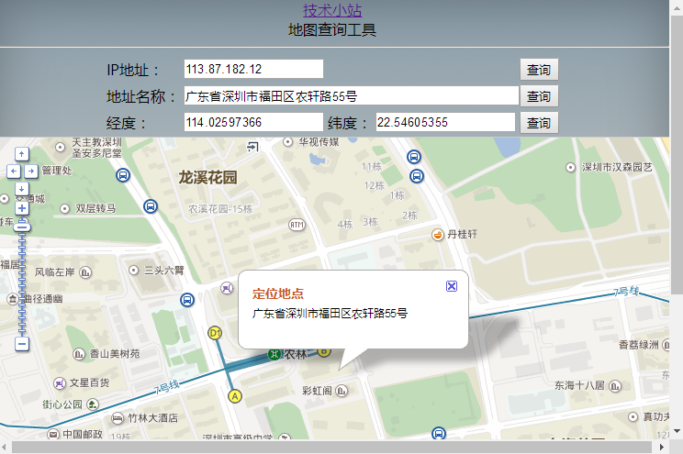
Task: Pan the map up with arrow control
Action: tap(22, 154)
